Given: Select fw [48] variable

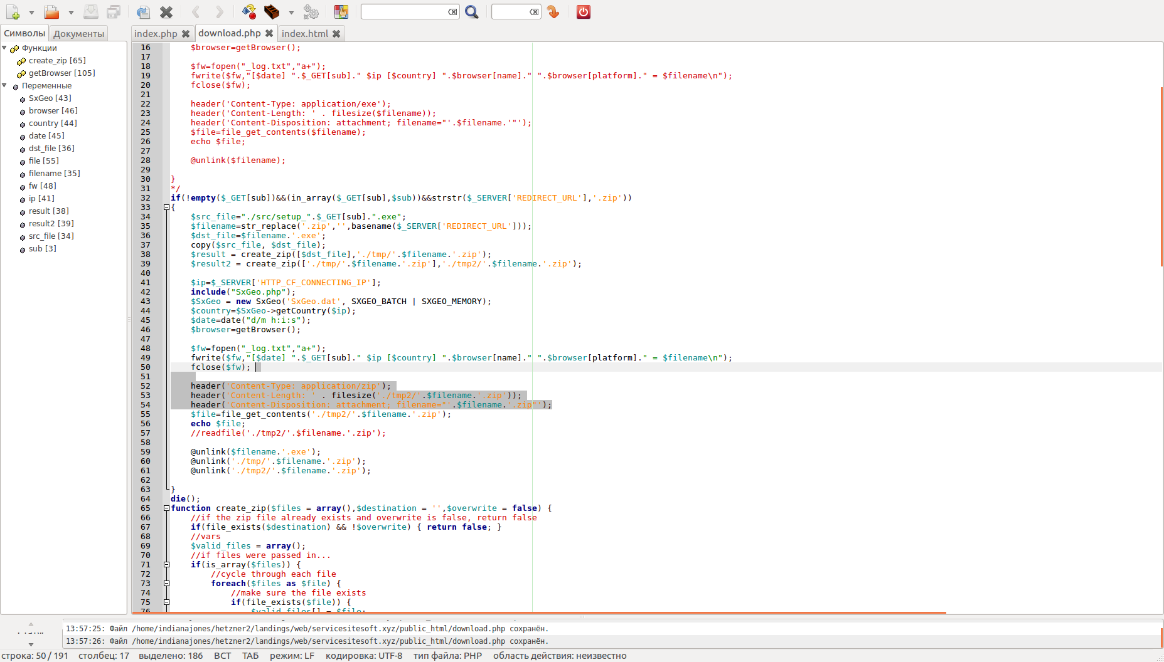Looking at the screenshot, I should [43, 186].
